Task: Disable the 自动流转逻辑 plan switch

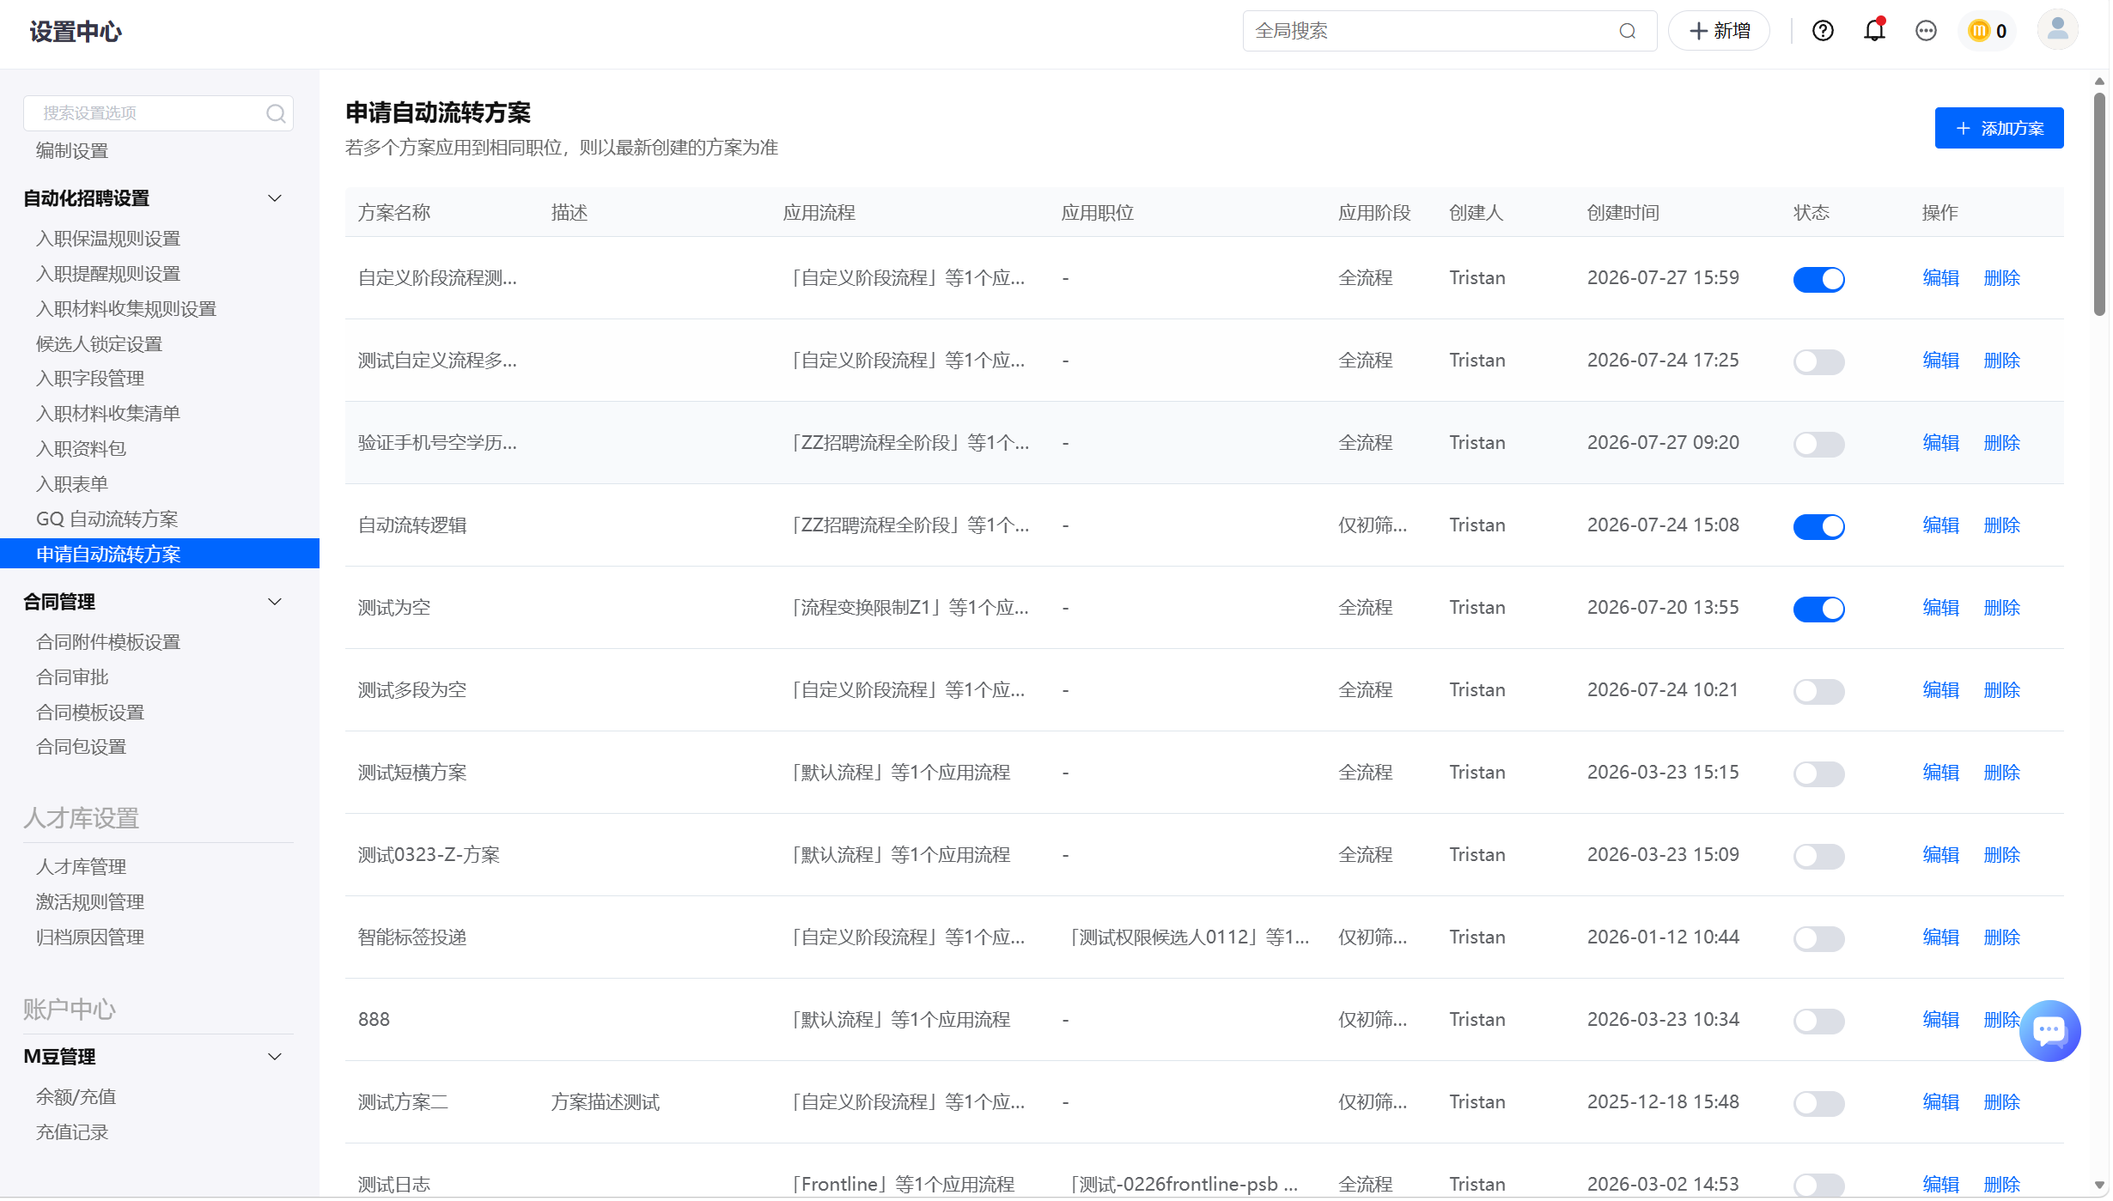Action: (x=1818, y=526)
